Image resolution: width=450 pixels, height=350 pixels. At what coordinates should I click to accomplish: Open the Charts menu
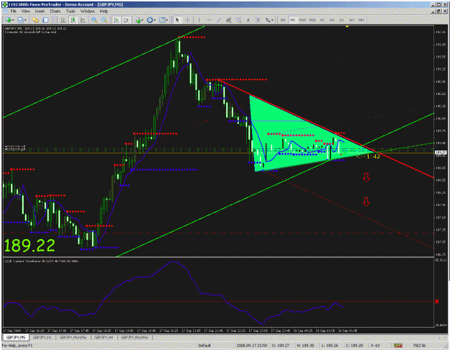pyautogui.click(x=55, y=12)
